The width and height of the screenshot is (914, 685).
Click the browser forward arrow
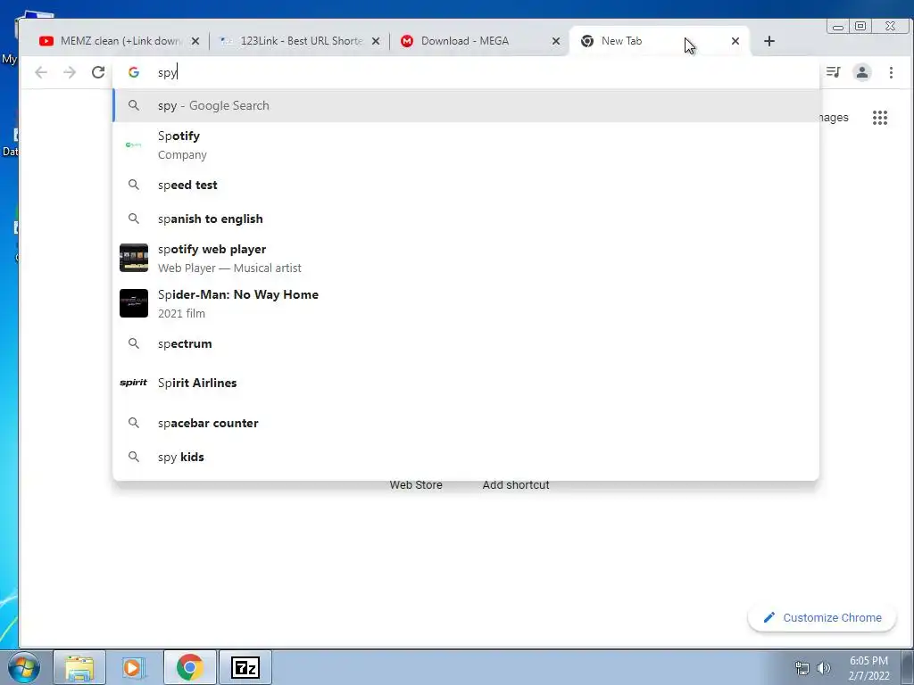tap(70, 72)
